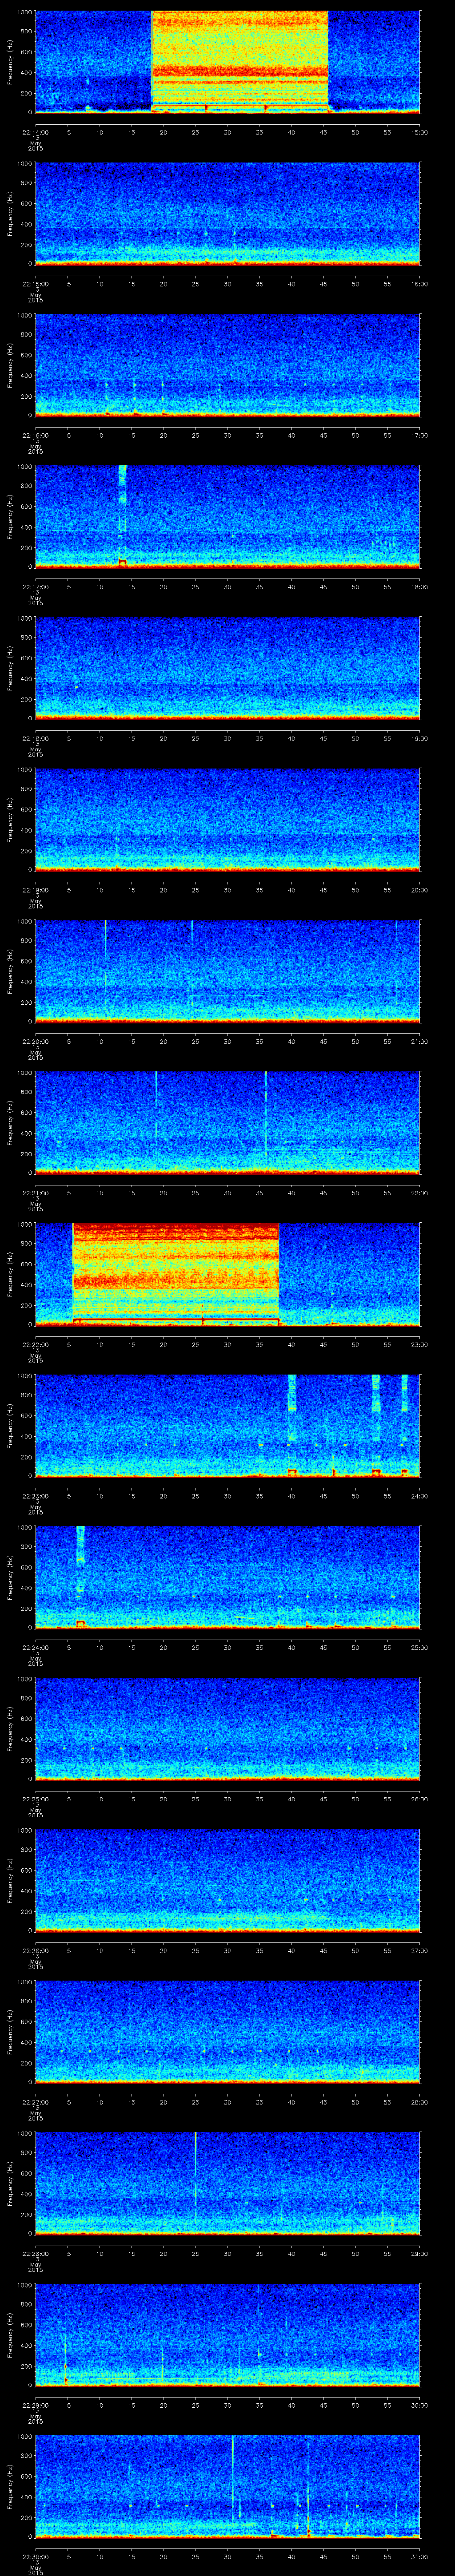
Task: Open the 22:15:00 spectrogram panel
Action: click(x=227, y=214)
